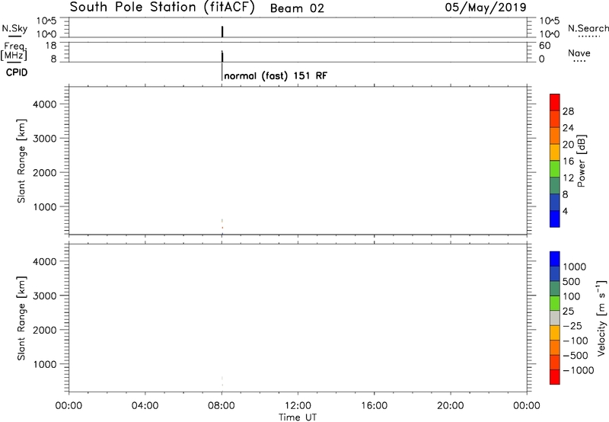Select the 'Beam 02' label
The width and height of the screenshot is (609, 422).
click(x=297, y=8)
